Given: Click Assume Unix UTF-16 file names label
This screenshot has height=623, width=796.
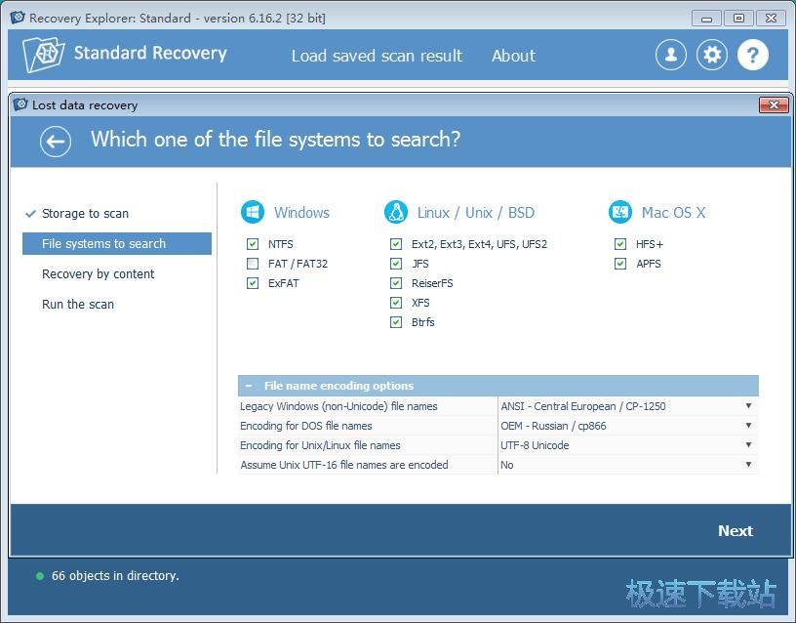Looking at the screenshot, I should click(343, 465).
